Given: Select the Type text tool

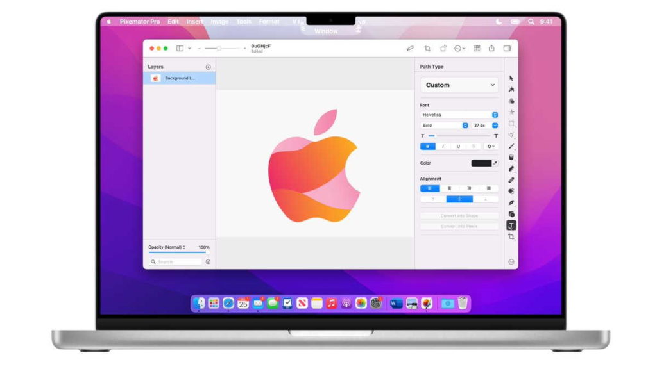Looking at the screenshot, I should pyautogui.click(x=511, y=225).
